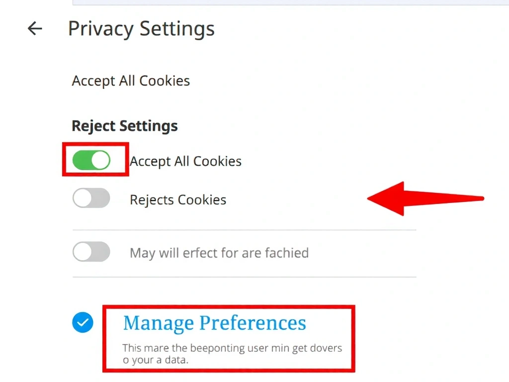Tap the grayed-out bottom switch knob
Image resolution: width=509 pixels, height=382 pixels.
[x=84, y=252]
